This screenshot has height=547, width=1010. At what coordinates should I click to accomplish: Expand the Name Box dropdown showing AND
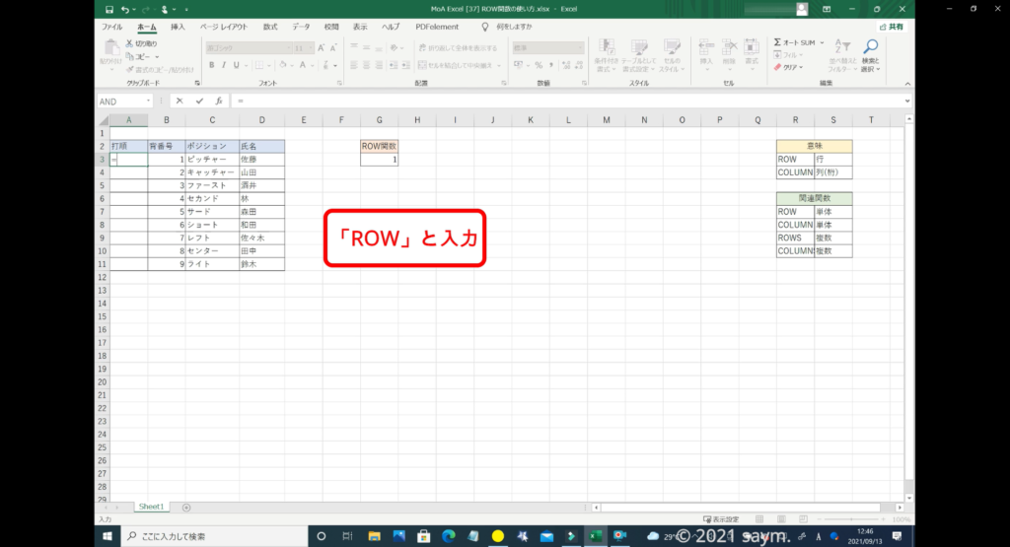149,101
